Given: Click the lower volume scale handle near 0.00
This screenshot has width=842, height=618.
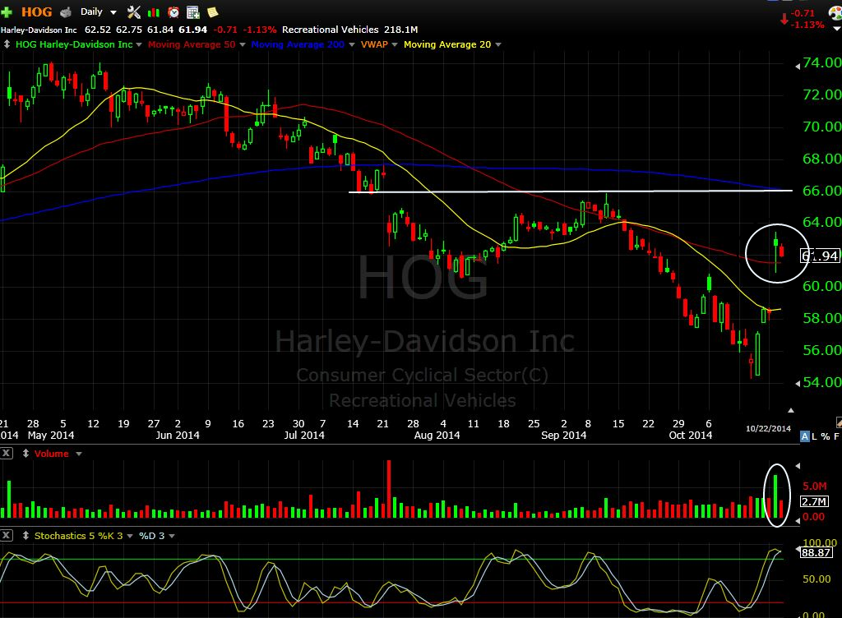Looking at the screenshot, I should pyautogui.click(x=798, y=520).
